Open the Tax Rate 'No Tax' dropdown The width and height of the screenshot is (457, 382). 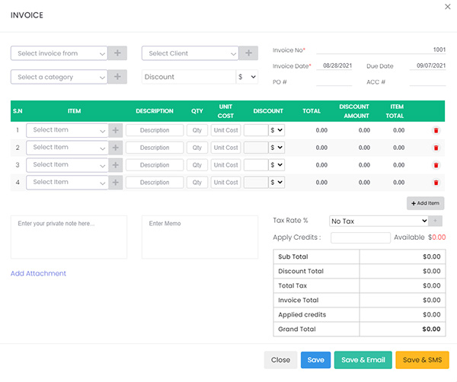click(x=379, y=221)
